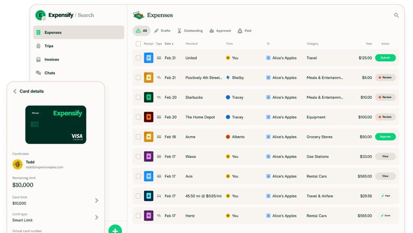Check the Starbucks expense row checkbox
The image size is (413, 233).
(138, 97)
